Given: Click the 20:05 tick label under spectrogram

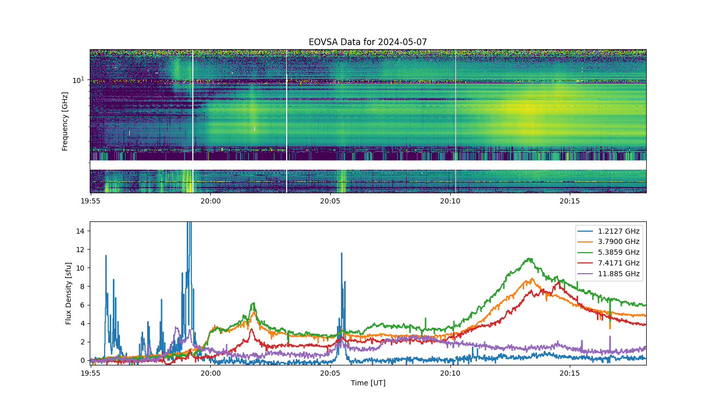Looking at the screenshot, I should (330, 201).
